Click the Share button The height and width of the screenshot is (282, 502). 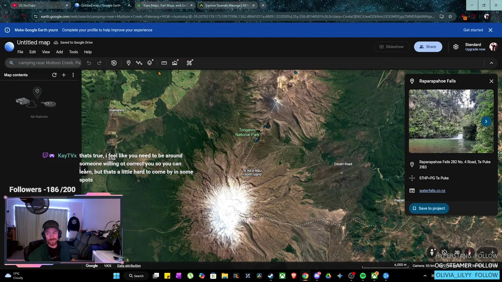click(x=428, y=47)
